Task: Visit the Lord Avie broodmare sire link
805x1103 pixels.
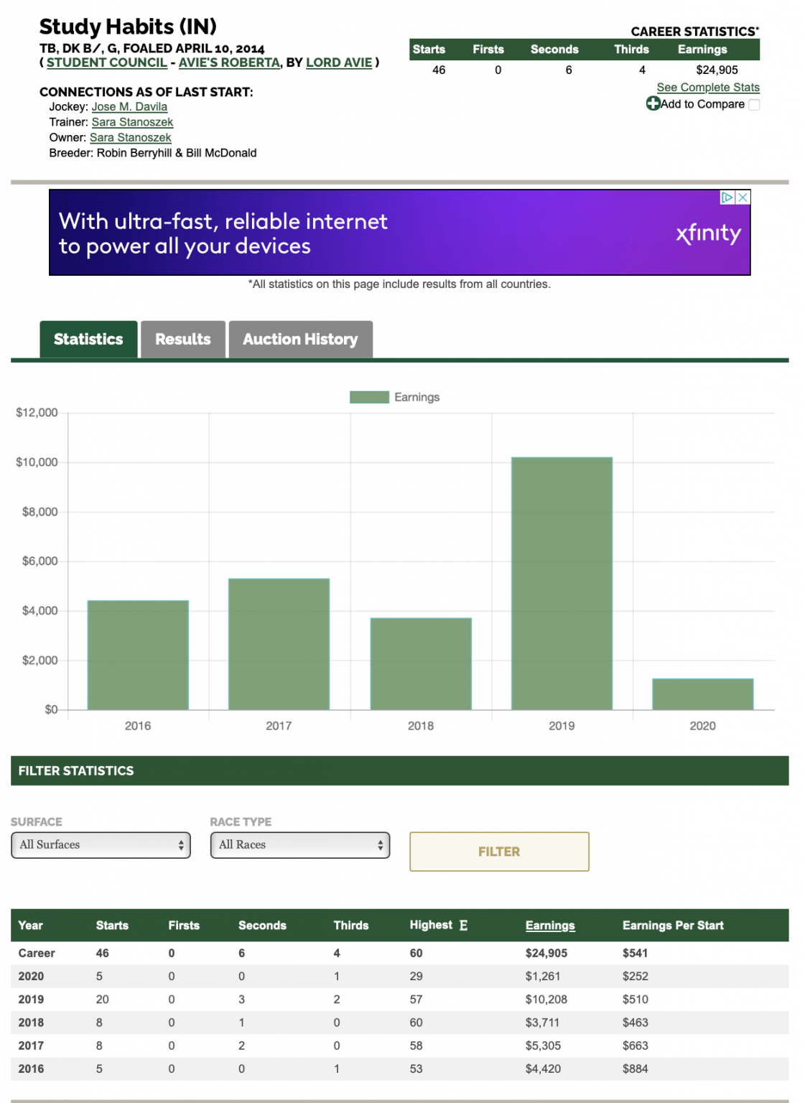Action: pyautogui.click(x=339, y=62)
